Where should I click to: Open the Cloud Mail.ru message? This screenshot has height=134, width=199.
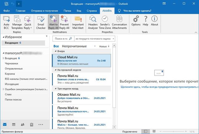pyautogui.click(x=81, y=60)
